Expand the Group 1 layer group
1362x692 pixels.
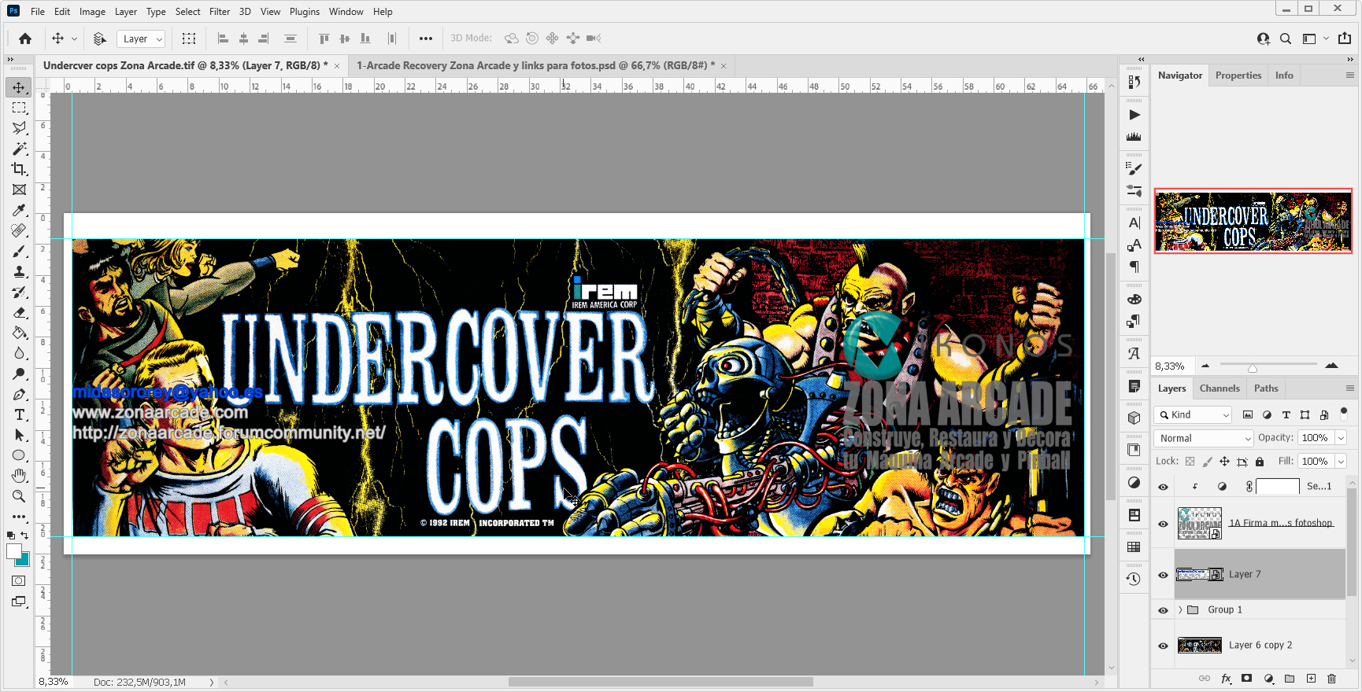(x=1180, y=609)
